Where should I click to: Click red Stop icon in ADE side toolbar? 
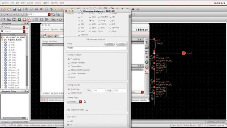146,67
